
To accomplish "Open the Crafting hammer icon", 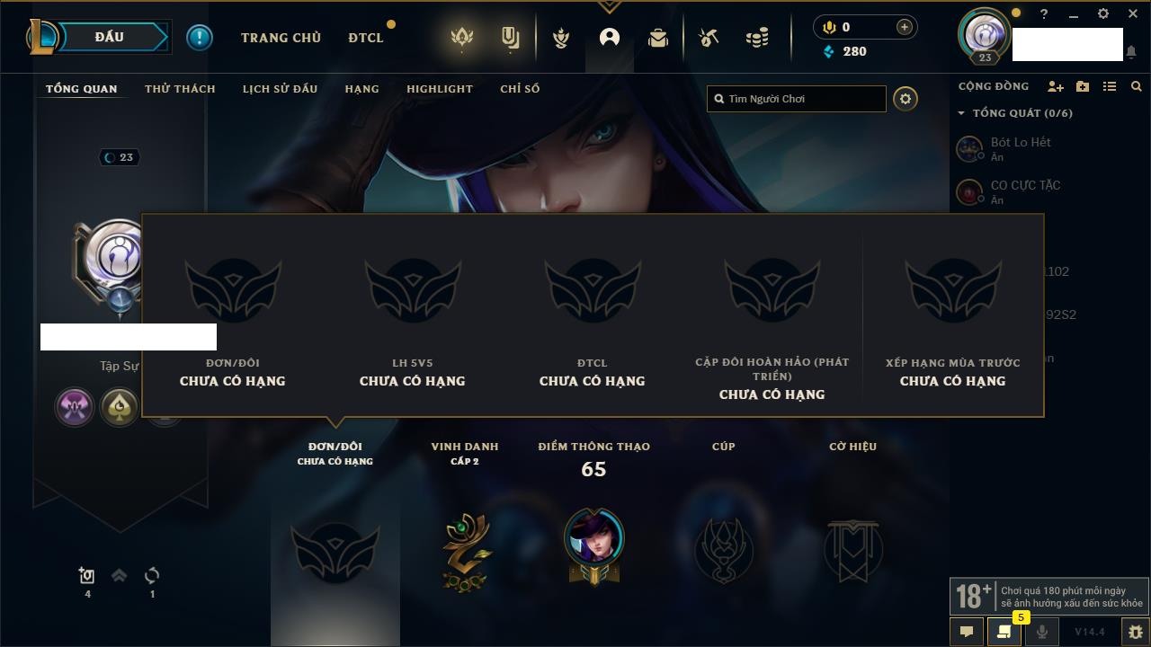I will tap(709, 38).
